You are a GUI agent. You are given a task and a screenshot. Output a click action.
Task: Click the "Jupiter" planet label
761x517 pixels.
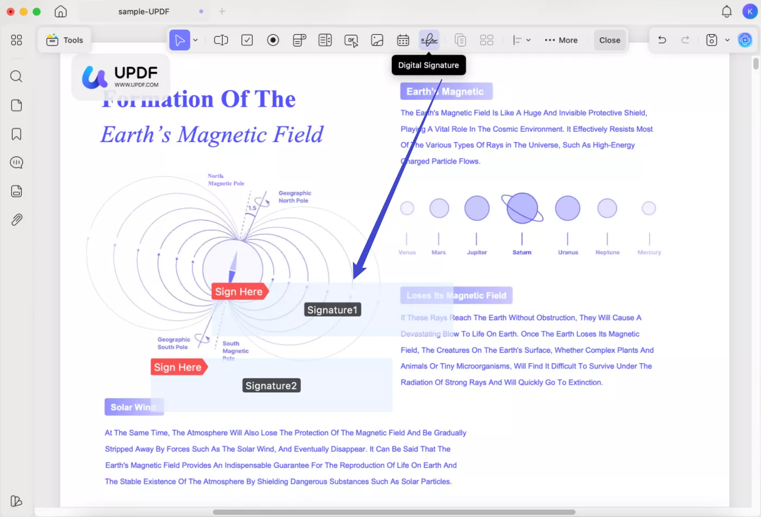coord(477,253)
